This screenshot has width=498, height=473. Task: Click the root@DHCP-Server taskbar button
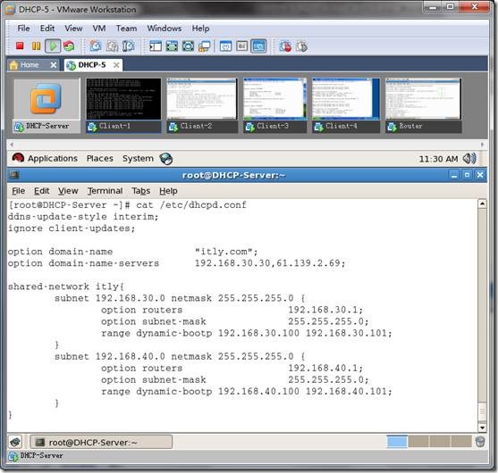point(101,442)
